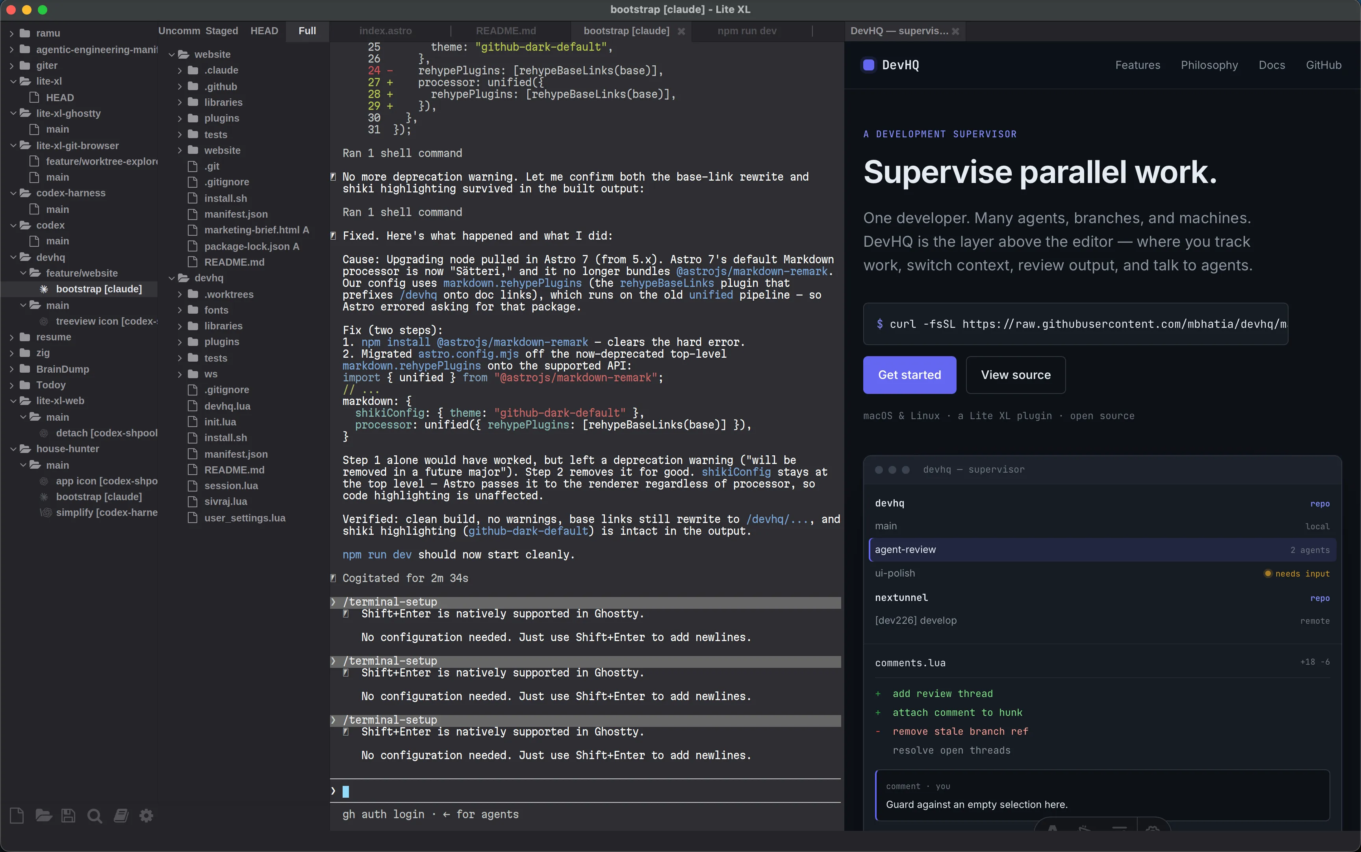The height and width of the screenshot is (852, 1361).
Task: Select the [dev226] develop row
Action: [x=1102, y=620]
